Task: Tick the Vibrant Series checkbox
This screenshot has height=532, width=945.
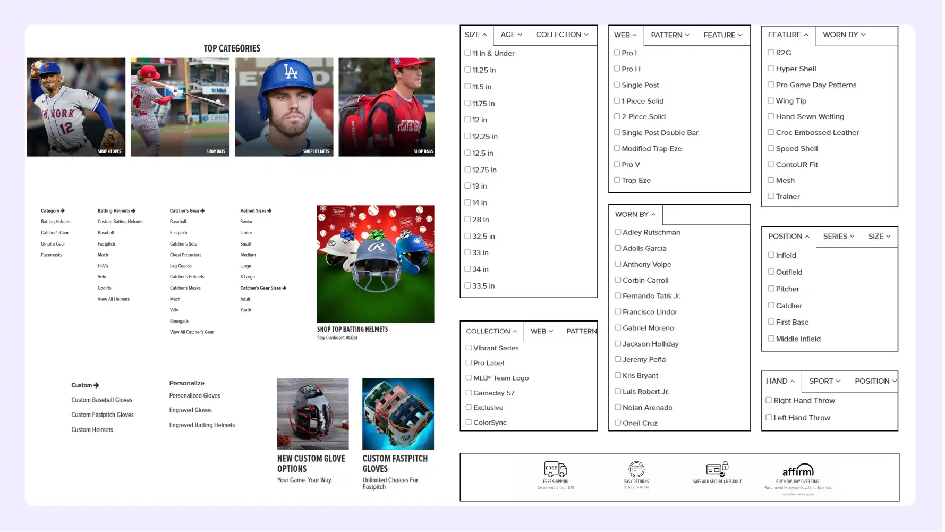Action: [469, 348]
